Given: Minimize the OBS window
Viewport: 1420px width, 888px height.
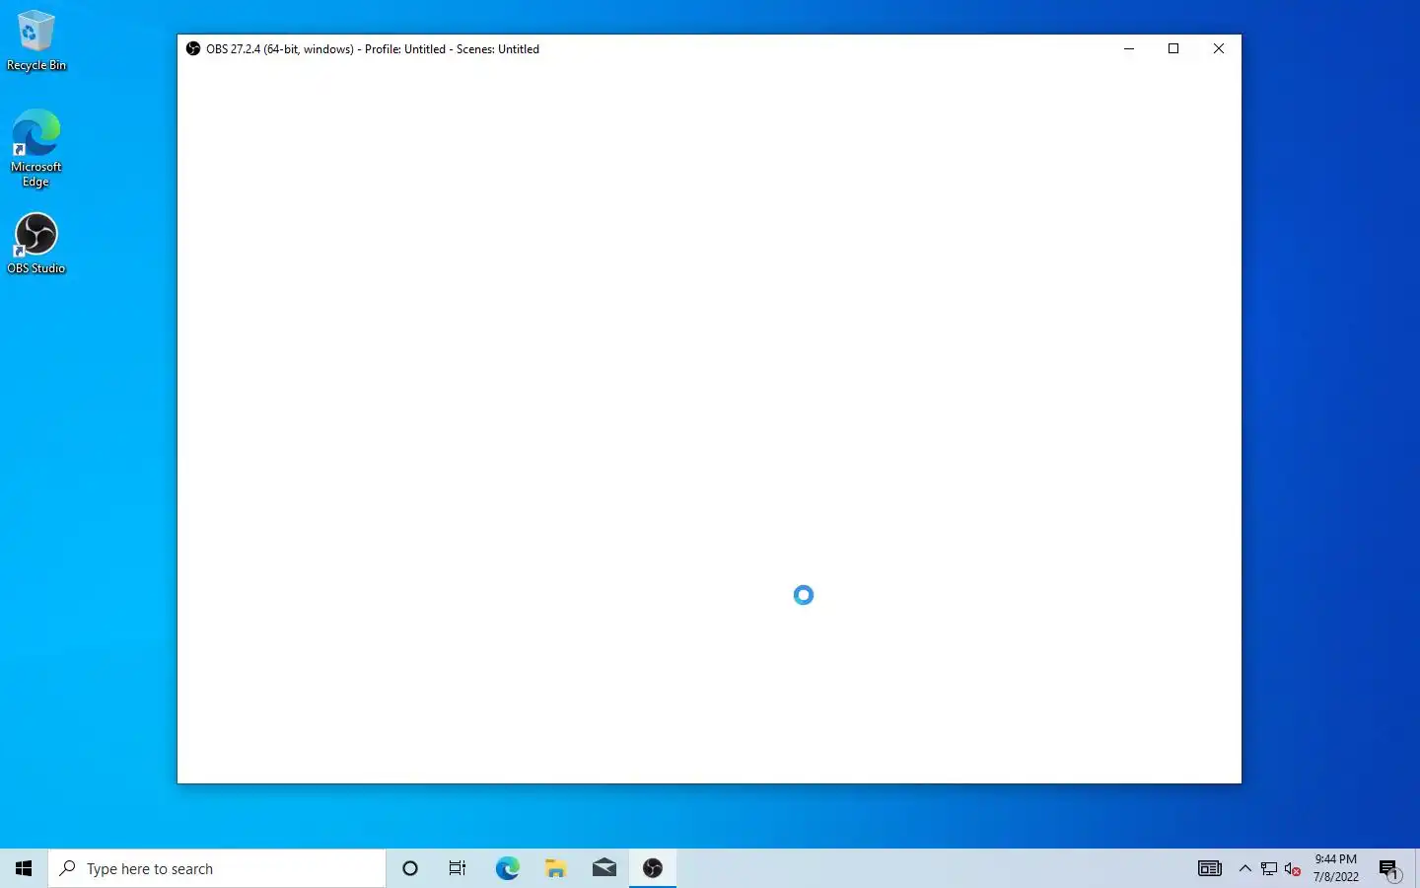Looking at the screenshot, I should 1129,48.
